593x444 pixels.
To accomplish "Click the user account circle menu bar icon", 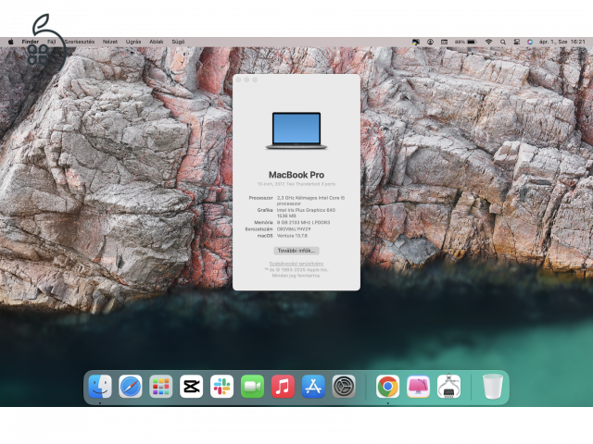I will pyautogui.click(x=430, y=42).
